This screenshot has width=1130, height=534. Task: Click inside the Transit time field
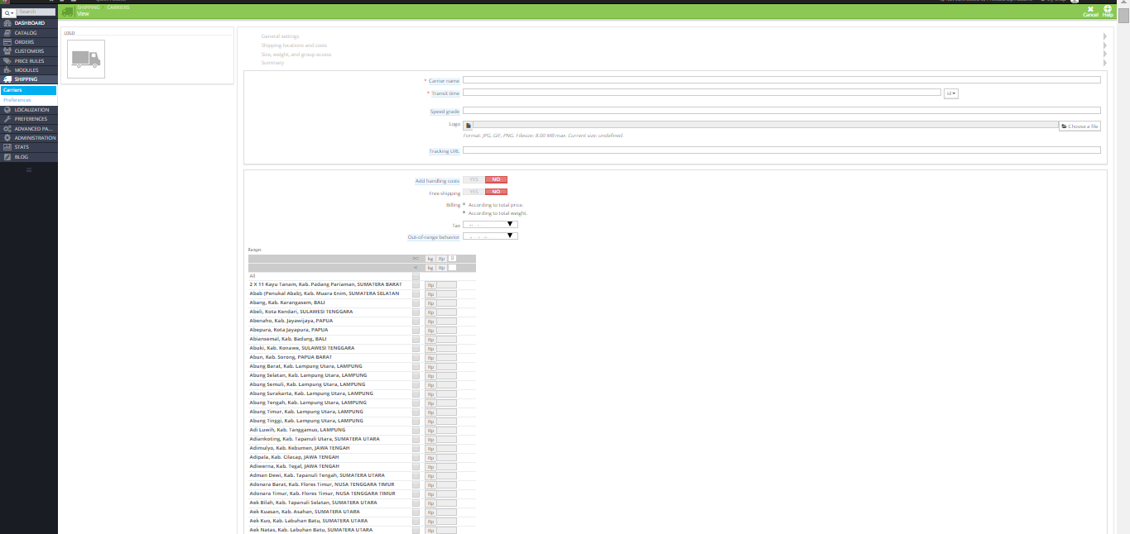tap(701, 93)
